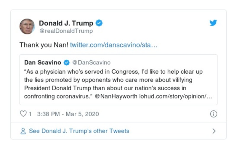Open the @realDonaldTrump handle

click(x=66, y=31)
